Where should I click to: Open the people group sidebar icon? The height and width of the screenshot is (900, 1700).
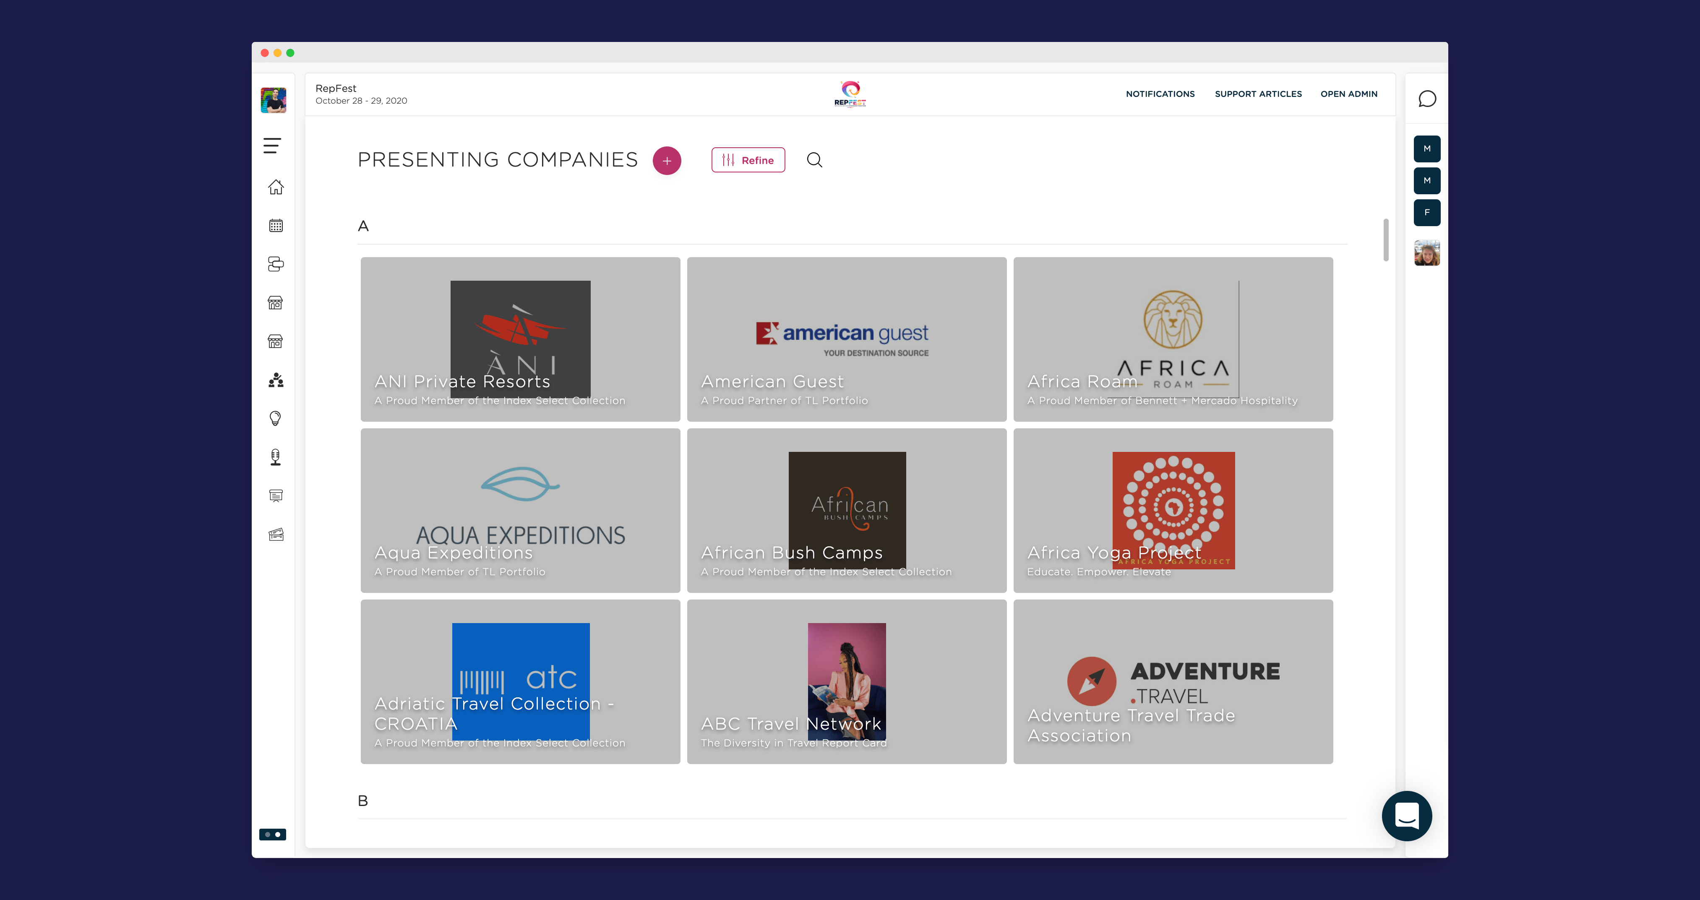click(x=276, y=380)
